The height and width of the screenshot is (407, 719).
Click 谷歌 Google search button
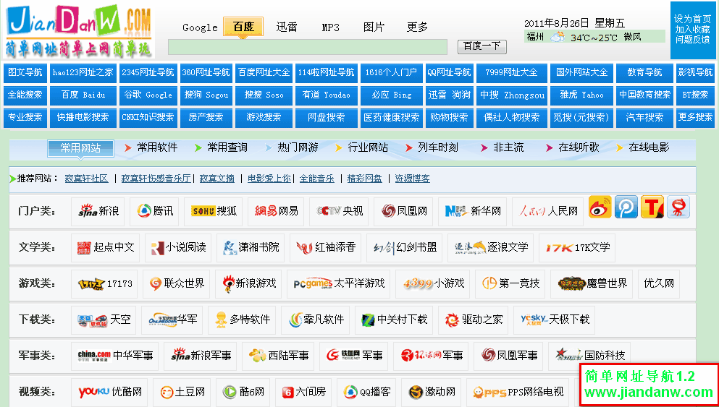pyautogui.click(x=148, y=95)
